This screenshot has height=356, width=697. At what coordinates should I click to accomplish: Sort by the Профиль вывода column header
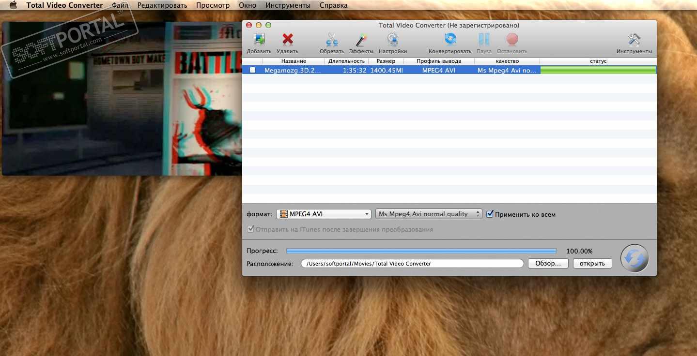tap(439, 61)
